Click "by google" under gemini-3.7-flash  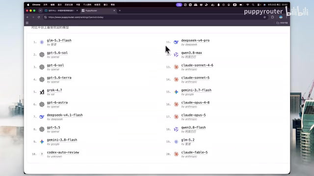click(187, 94)
